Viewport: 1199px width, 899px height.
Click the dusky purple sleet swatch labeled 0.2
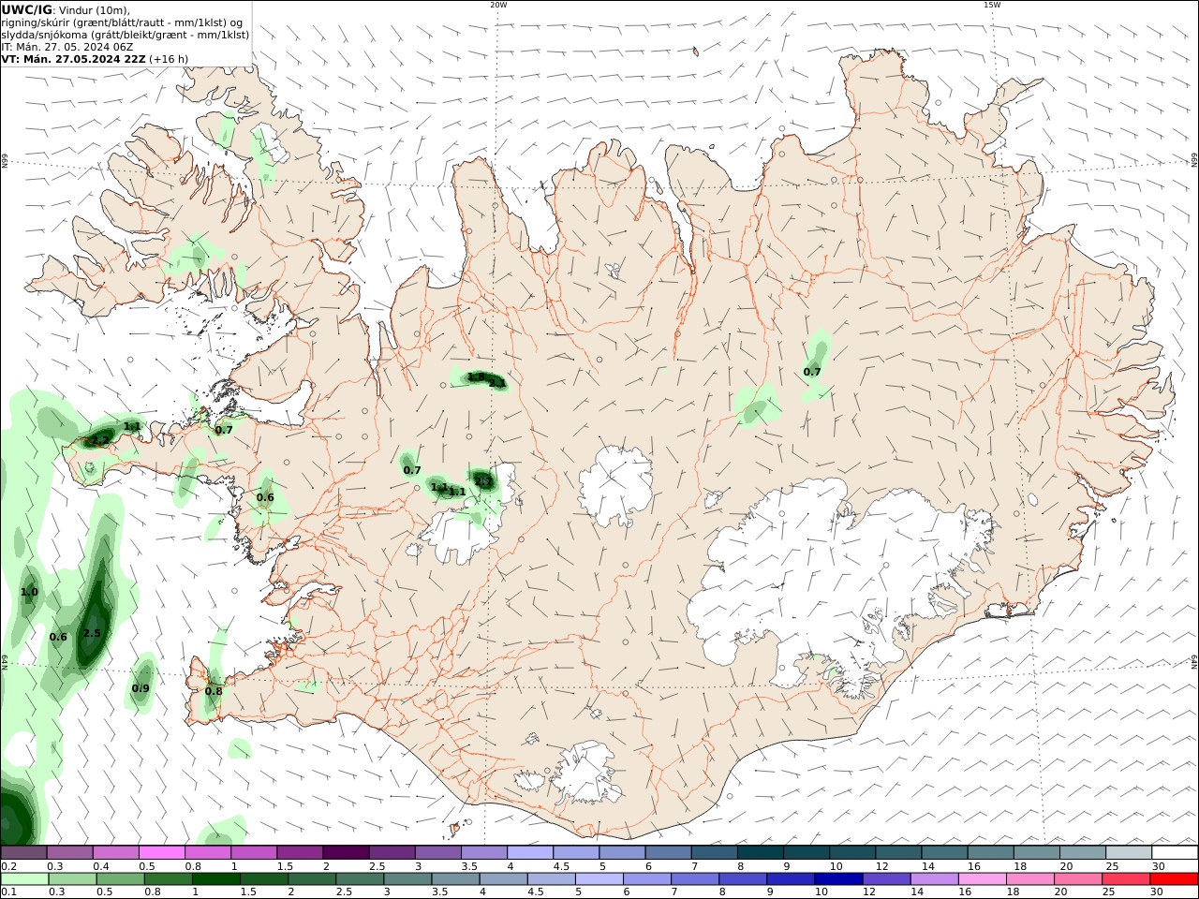pyautogui.click(x=24, y=853)
